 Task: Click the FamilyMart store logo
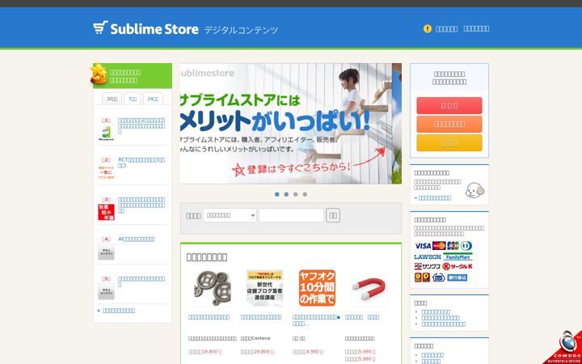tap(458, 256)
